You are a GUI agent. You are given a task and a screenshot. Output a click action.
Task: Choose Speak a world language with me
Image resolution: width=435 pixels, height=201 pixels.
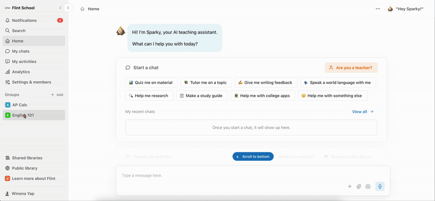(x=338, y=83)
